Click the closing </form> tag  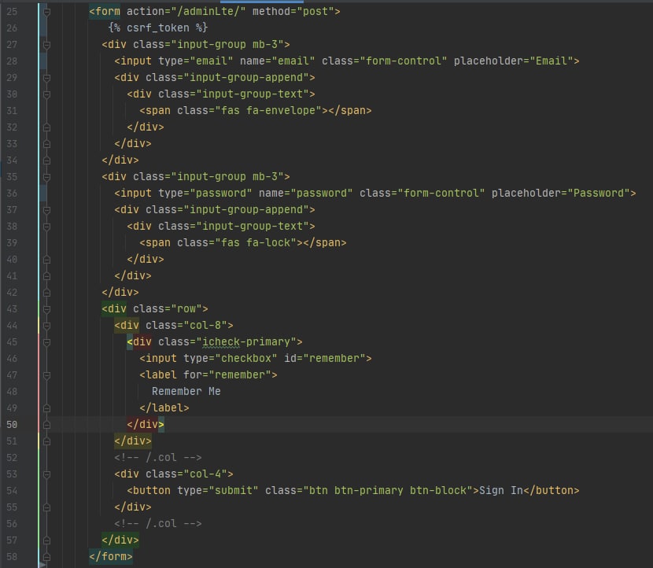coord(111,556)
